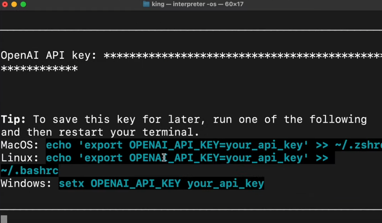Close the terminal window with red button
The width and height of the screenshot is (382, 223).
(5, 4)
